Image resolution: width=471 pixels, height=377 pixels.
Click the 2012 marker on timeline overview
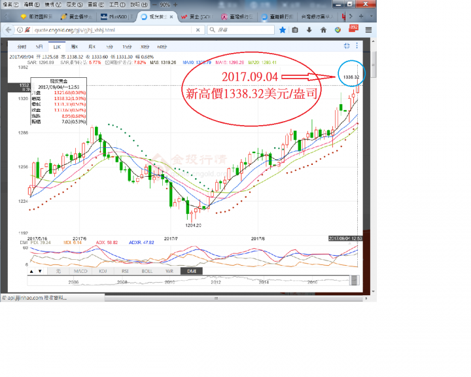coord(216,282)
